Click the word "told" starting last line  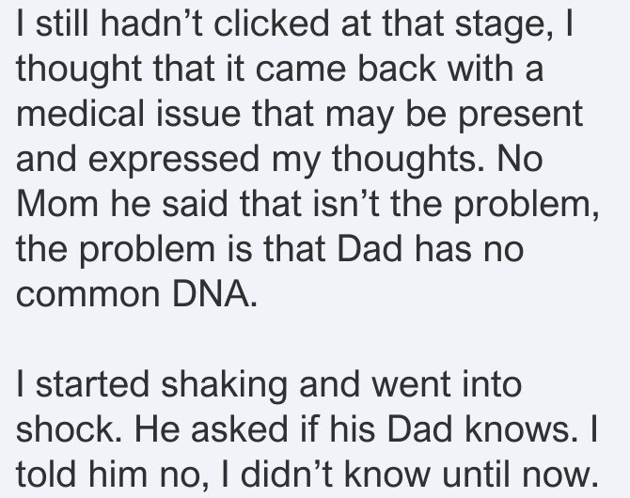[46, 474]
